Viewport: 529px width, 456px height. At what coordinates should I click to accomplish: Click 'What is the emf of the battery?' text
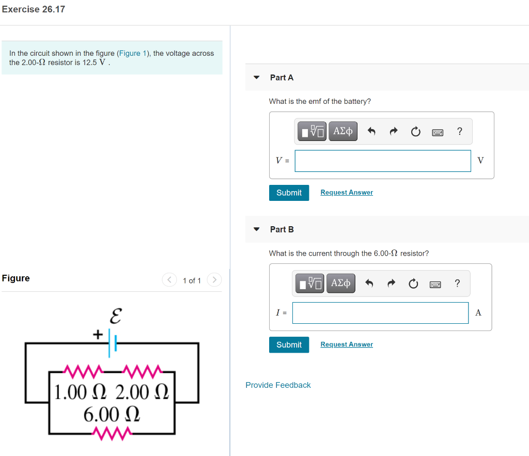pos(320,101)
